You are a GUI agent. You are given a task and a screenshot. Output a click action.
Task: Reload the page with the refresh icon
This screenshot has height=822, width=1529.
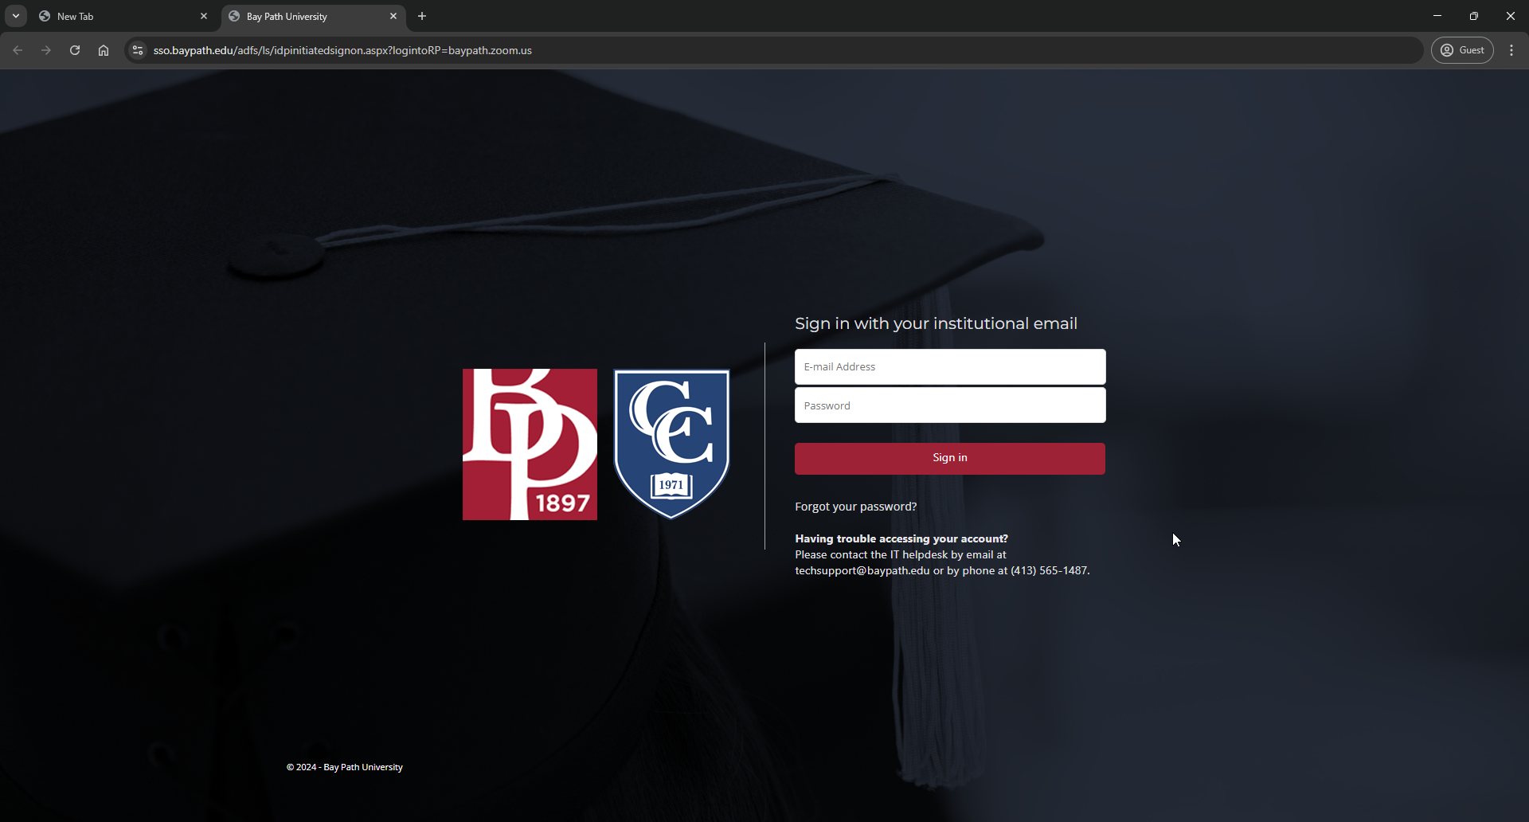(75, 50)
